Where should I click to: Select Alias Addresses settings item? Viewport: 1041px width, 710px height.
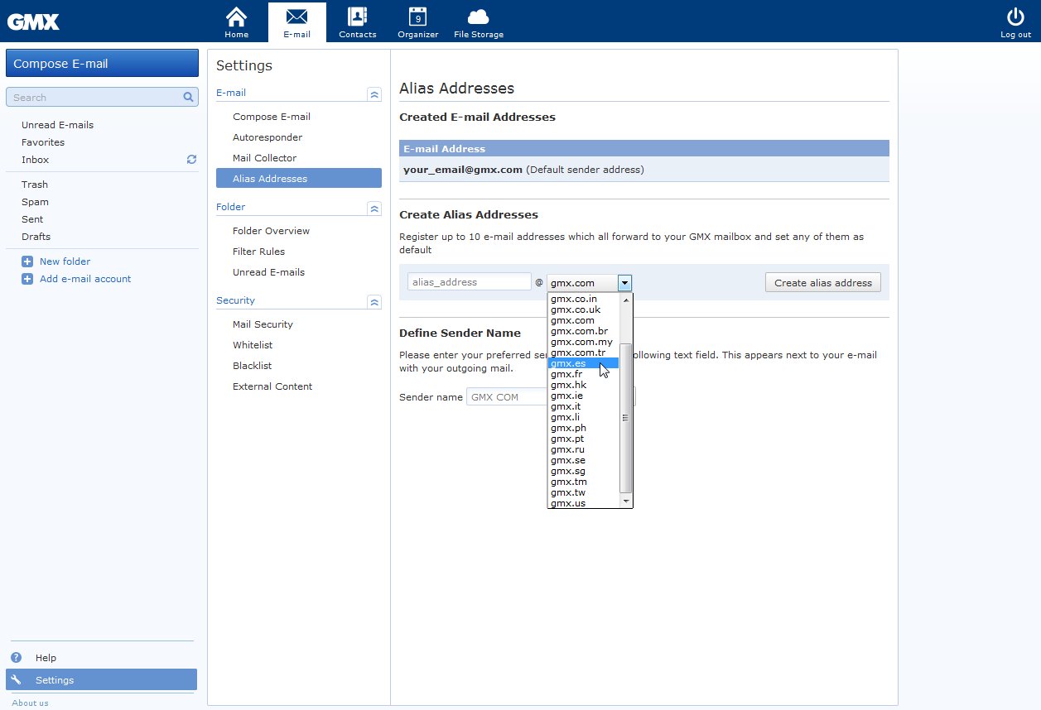[x=299, y=178]
